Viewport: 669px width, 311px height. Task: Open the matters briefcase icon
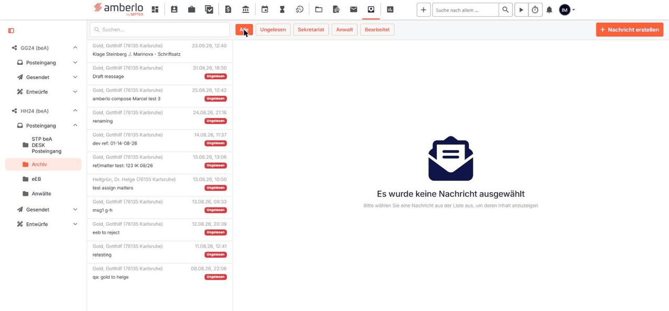point(191,9)
